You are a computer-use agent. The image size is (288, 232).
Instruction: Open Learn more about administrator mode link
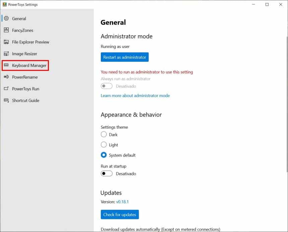click(x=135, y=96)
